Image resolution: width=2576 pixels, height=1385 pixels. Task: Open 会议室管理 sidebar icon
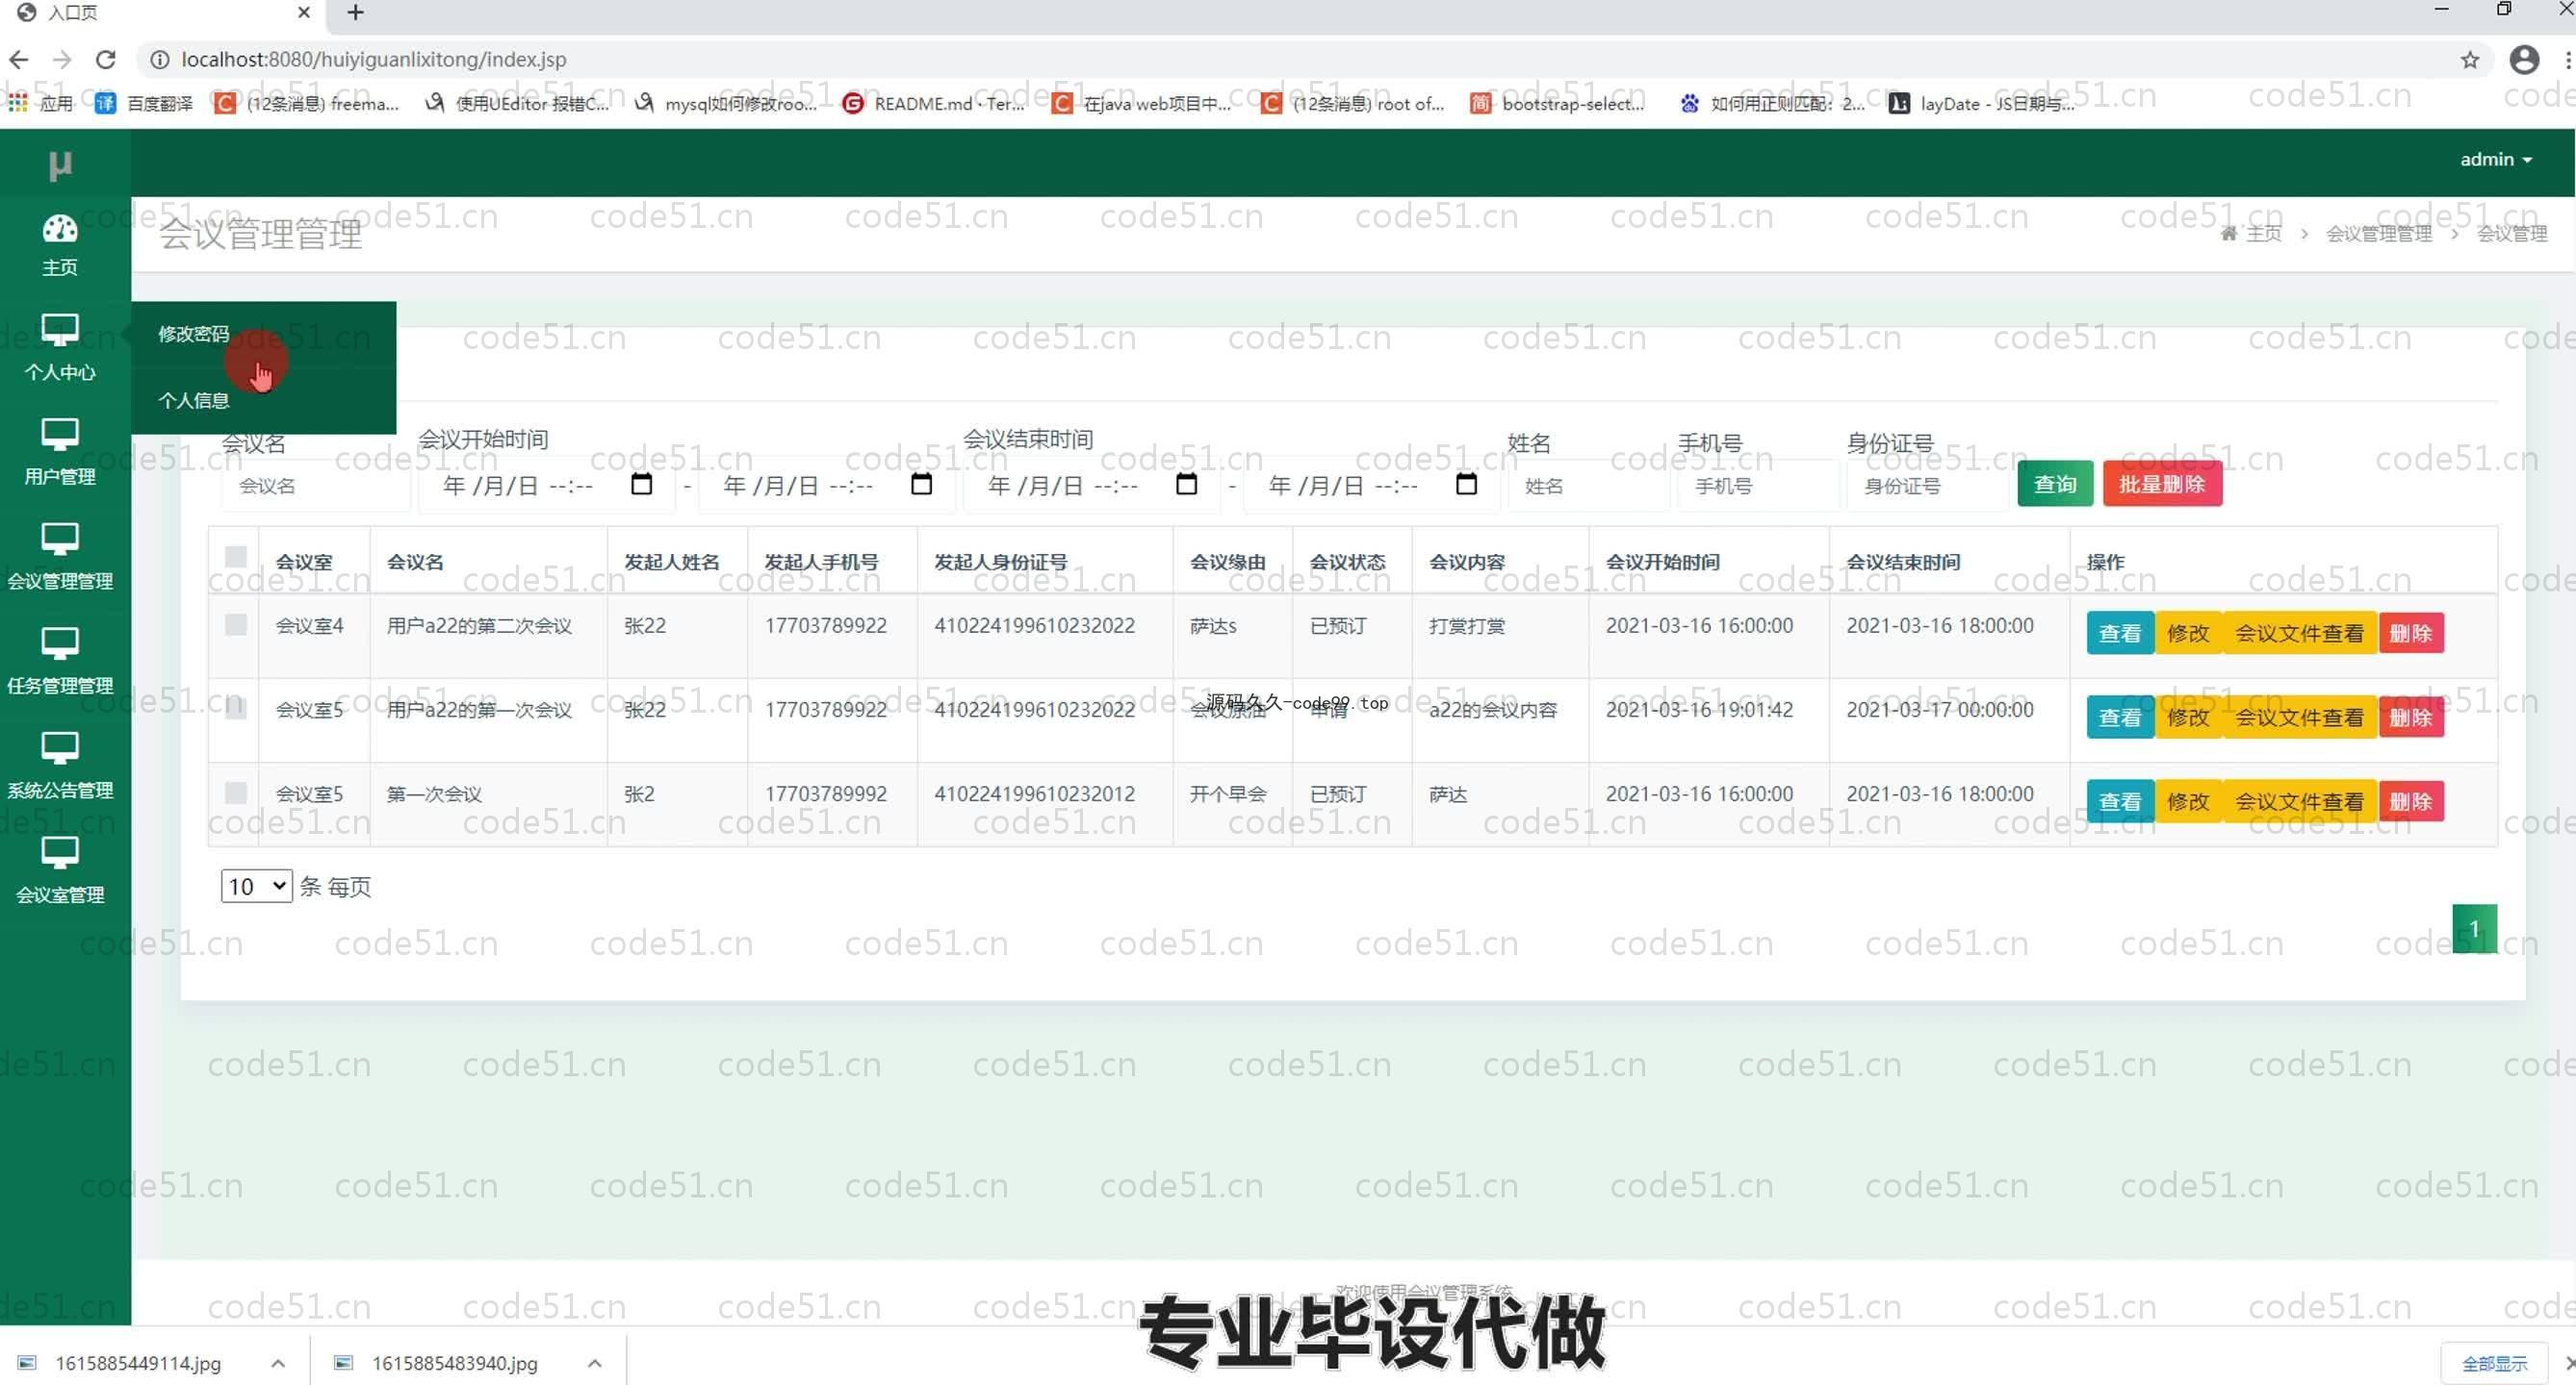click(x=59, y=853)
